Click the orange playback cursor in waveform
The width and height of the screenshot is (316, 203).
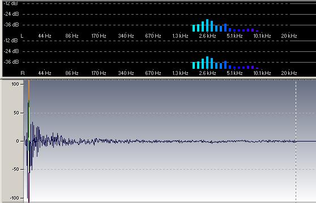point(29,90)
